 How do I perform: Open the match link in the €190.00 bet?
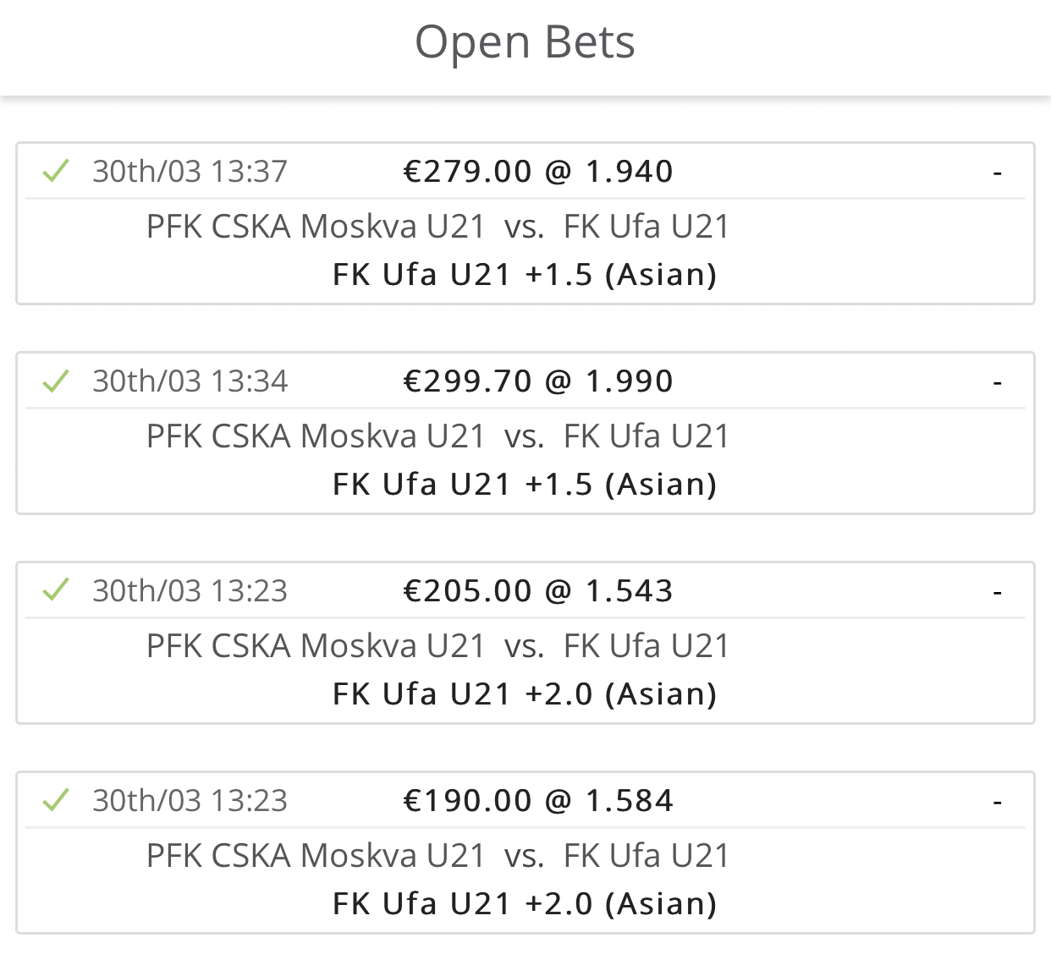[437, 856]
